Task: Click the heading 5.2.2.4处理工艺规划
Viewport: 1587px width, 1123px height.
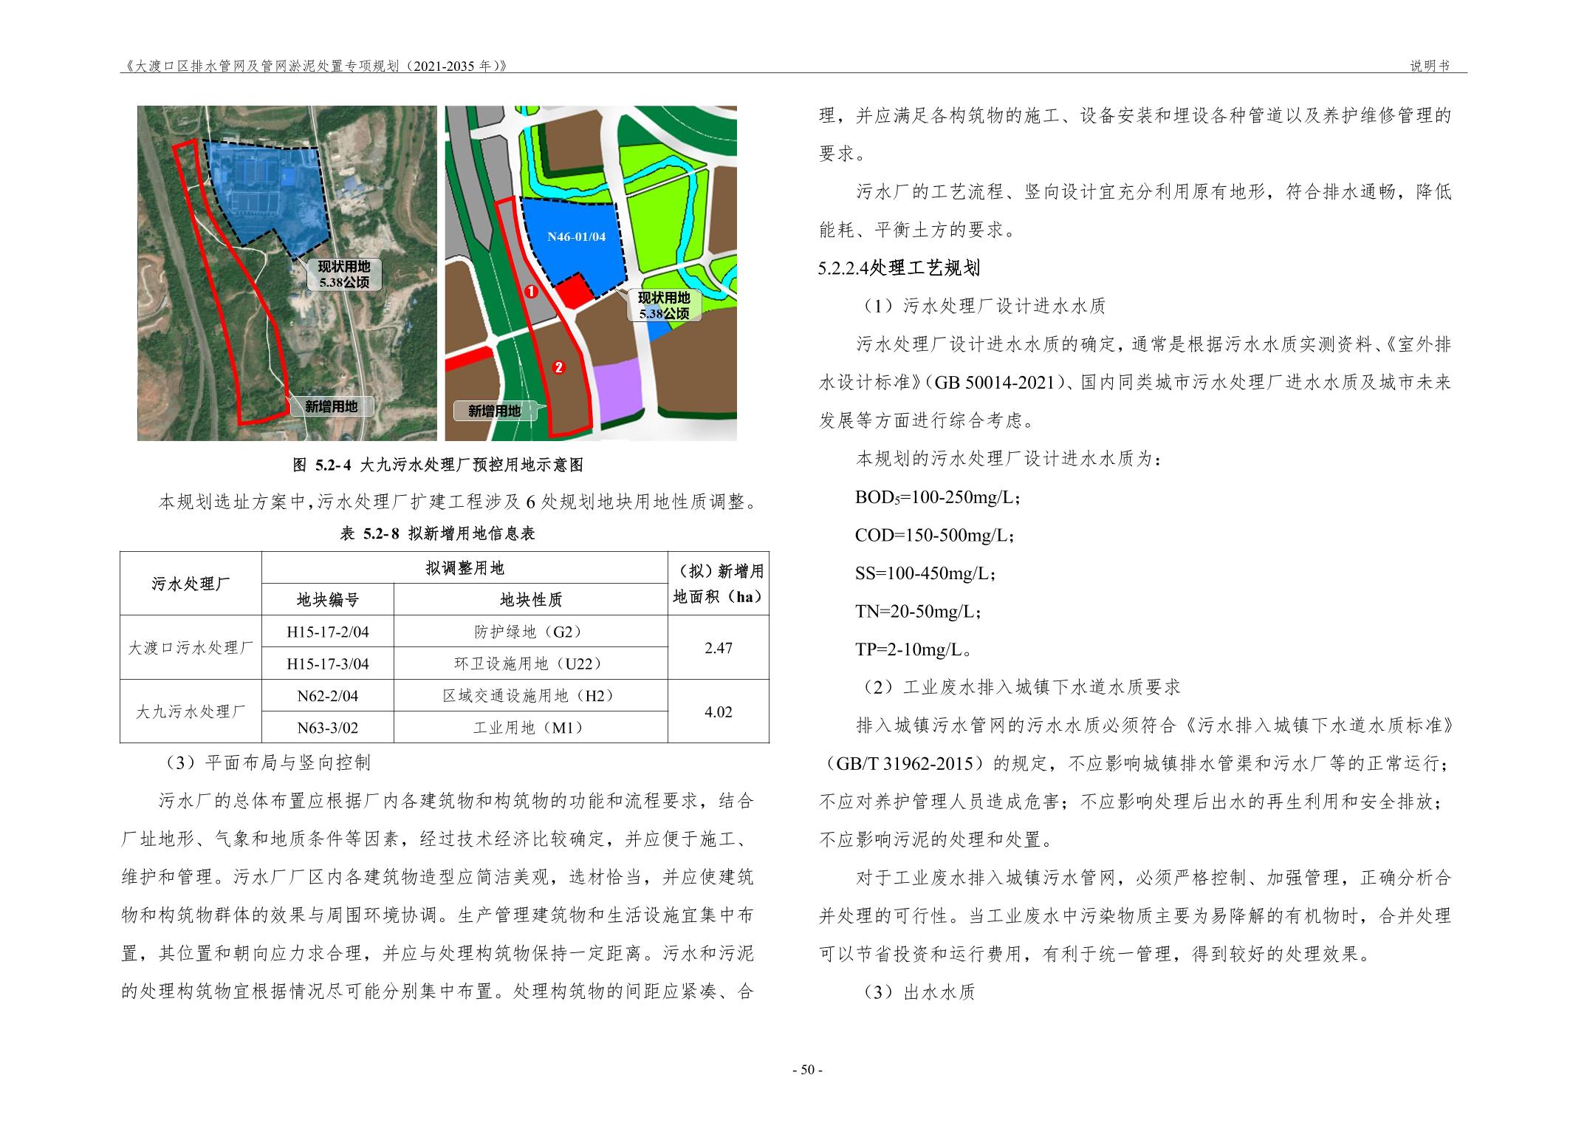Action: point(899,267)
